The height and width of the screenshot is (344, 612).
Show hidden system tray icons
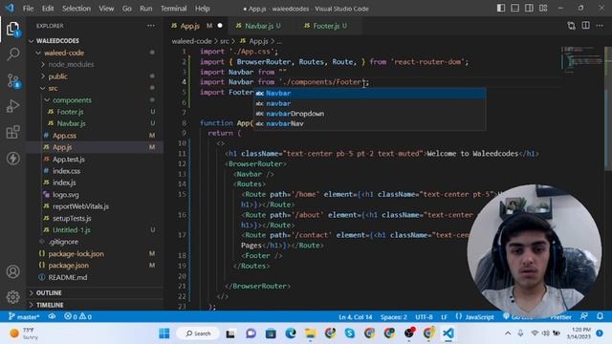pyautogui.click(x=508, y=333)
